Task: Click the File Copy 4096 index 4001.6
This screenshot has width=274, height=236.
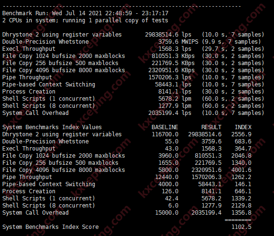Action: click(241, 170)
